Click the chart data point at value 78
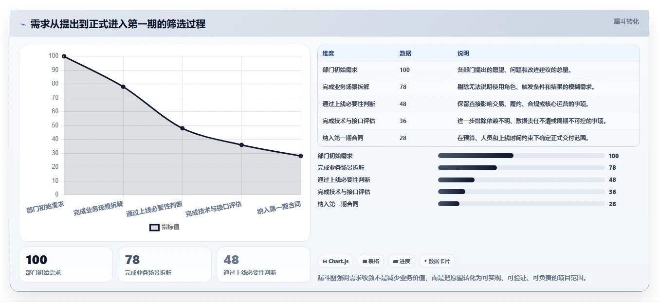Screen dimensions: 659x302 tap(123, 87)
